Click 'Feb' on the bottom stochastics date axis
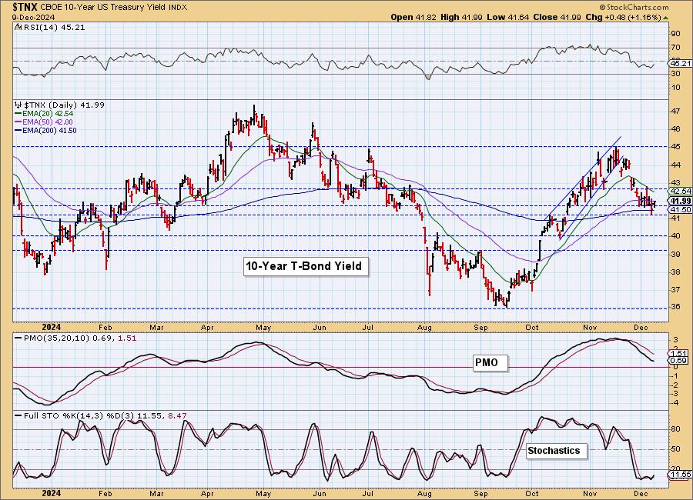Image resolution: width=693 pixels, height=500 pixels. [105, 493]
